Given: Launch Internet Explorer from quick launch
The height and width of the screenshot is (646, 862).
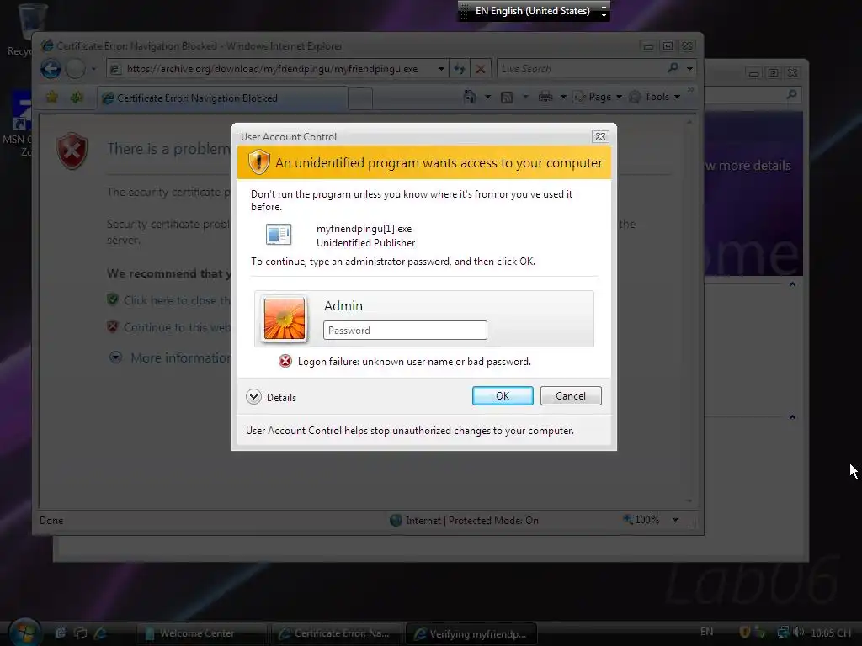Looking at the screenshot, I should click(x=100, y=633).
